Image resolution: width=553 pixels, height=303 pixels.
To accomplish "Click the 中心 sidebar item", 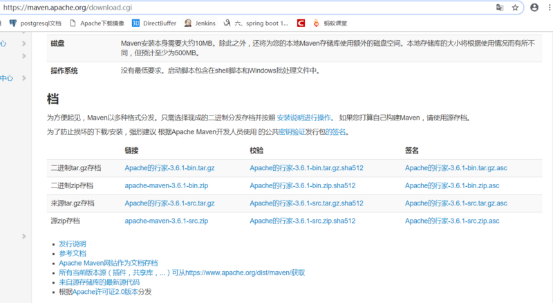I will point(6,78).
